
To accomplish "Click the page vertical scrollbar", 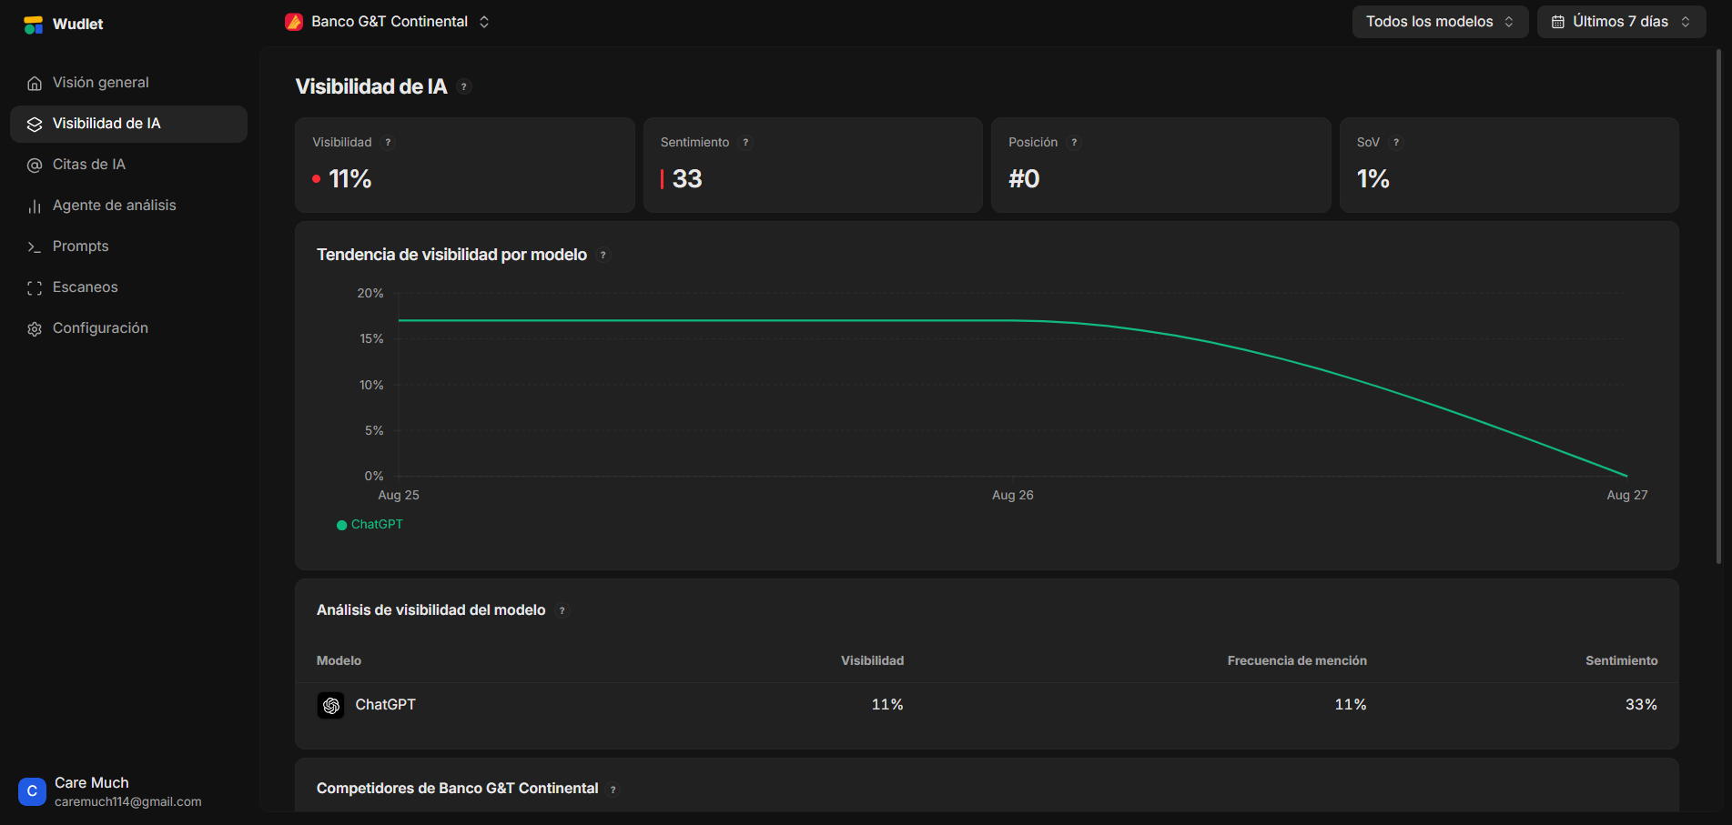I will pos(1718,306).
